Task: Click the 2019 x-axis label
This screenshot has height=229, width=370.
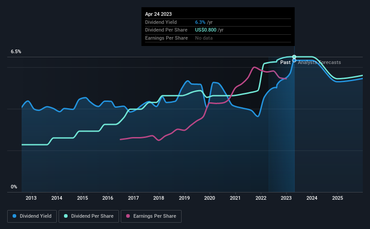Action: pos(184,198)
